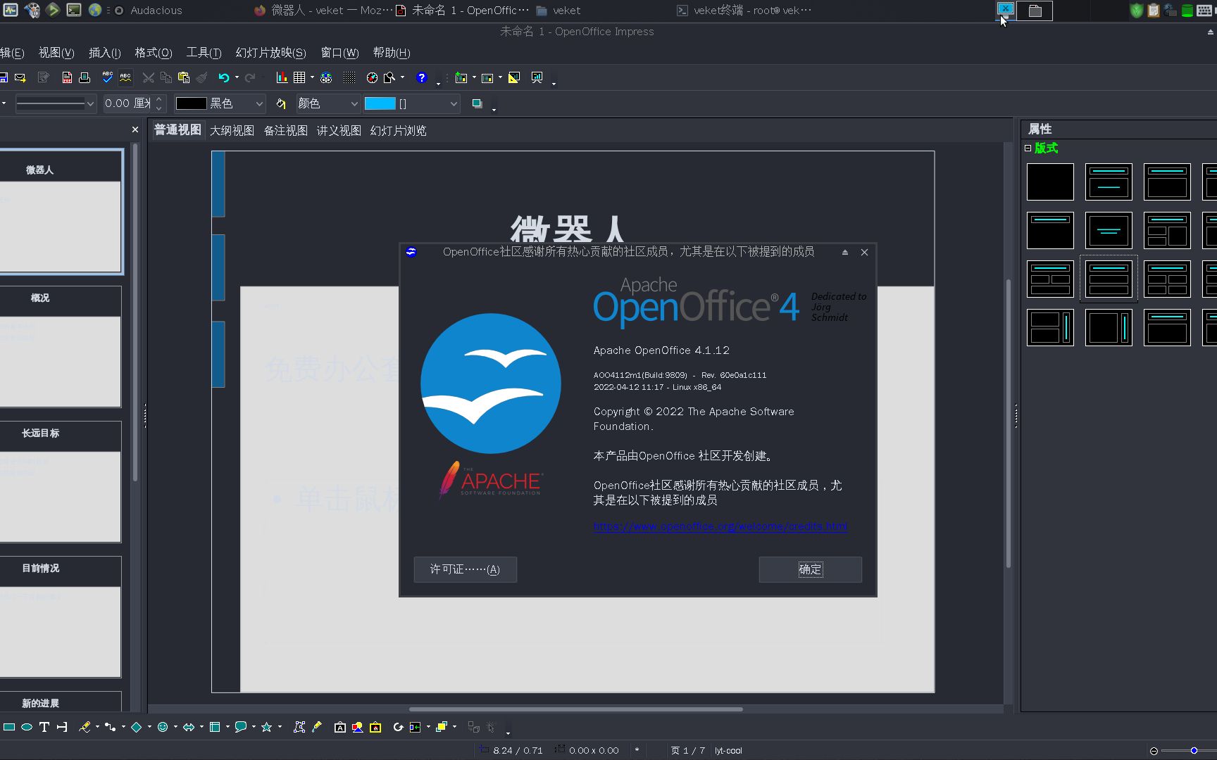Start the spellcheck tool

[x=106, y=77]
